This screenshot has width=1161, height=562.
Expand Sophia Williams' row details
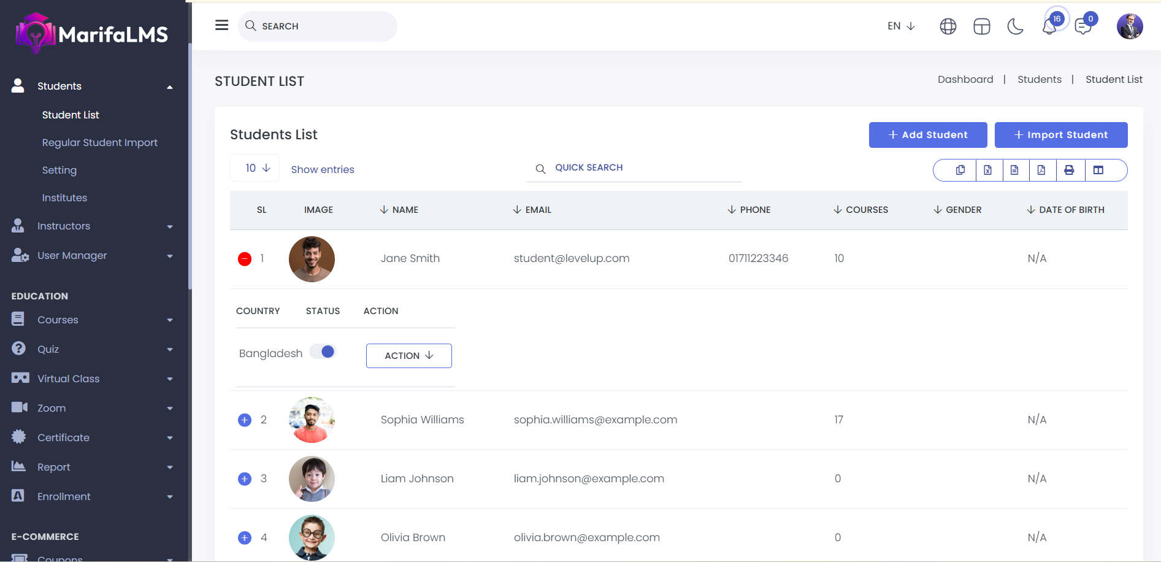[x=245, y=420]
